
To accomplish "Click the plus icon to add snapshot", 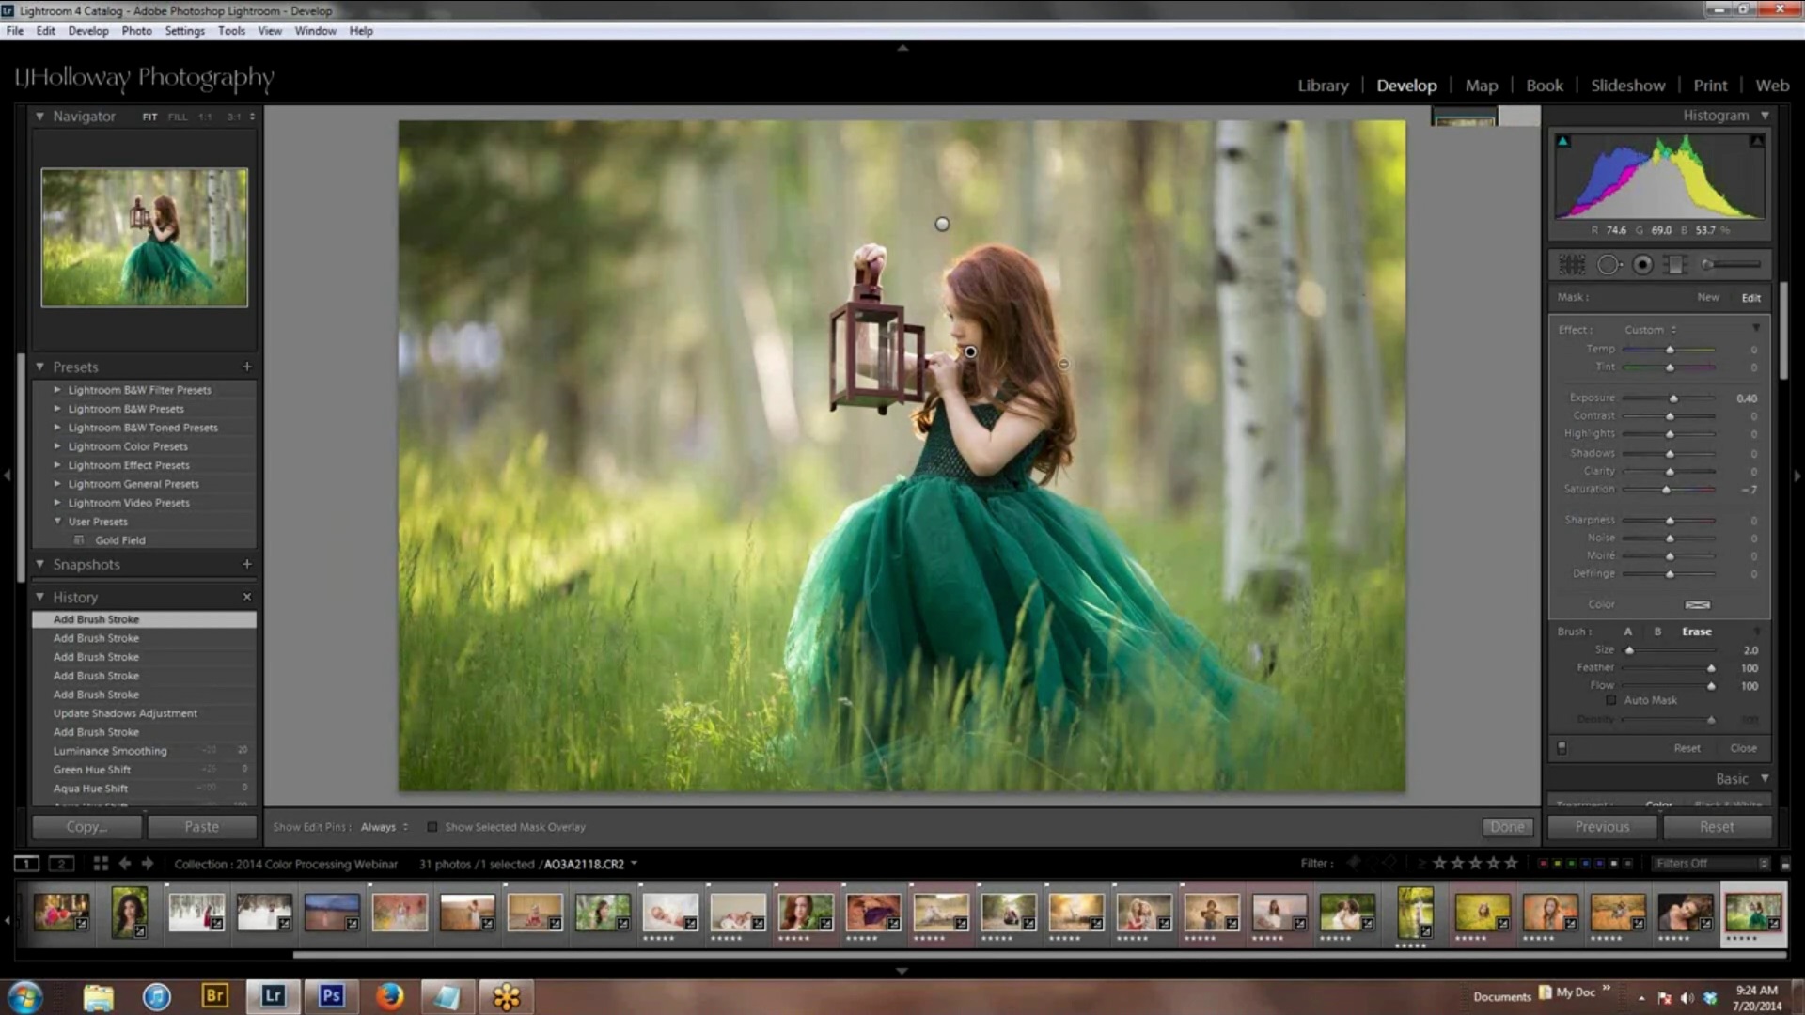I will coord(246,564).
